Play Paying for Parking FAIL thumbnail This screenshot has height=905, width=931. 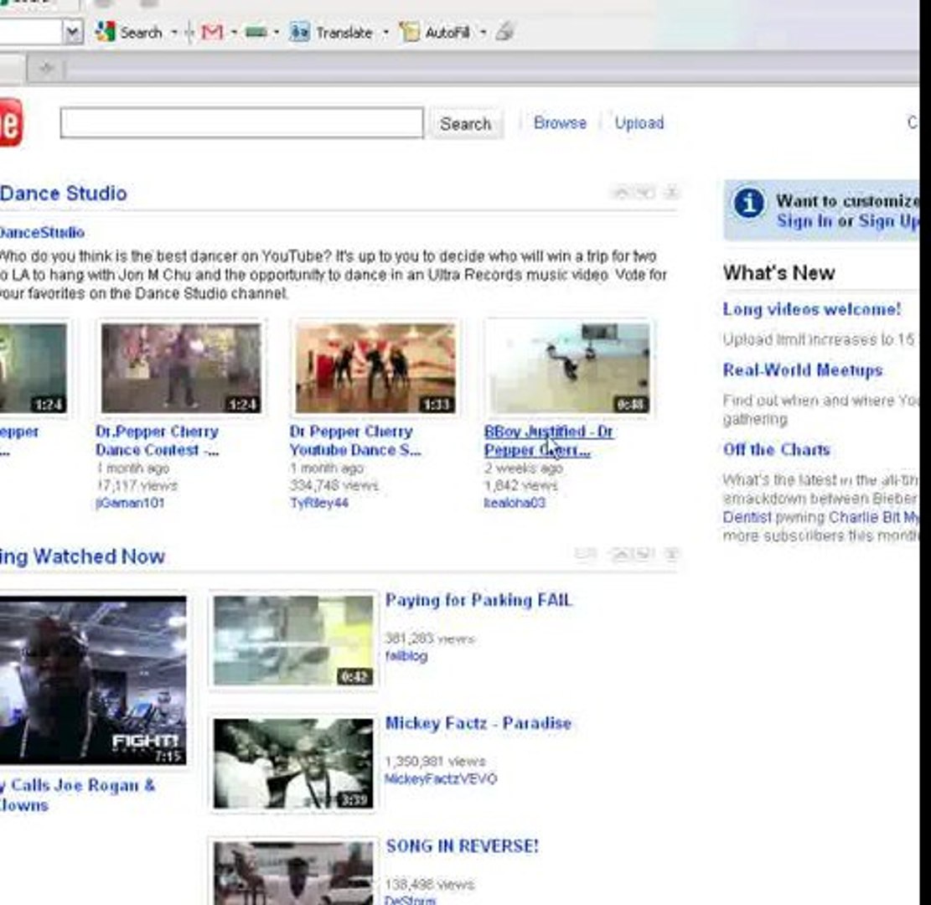(293, 641)
